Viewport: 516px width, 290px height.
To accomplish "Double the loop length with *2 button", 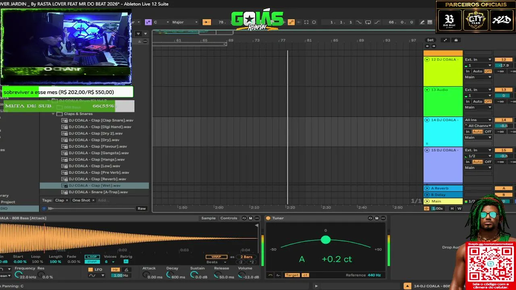I will [252, 262].
